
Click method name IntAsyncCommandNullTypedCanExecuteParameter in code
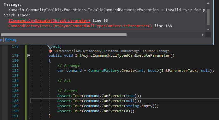pyautogui.click(x=122, y=56)
